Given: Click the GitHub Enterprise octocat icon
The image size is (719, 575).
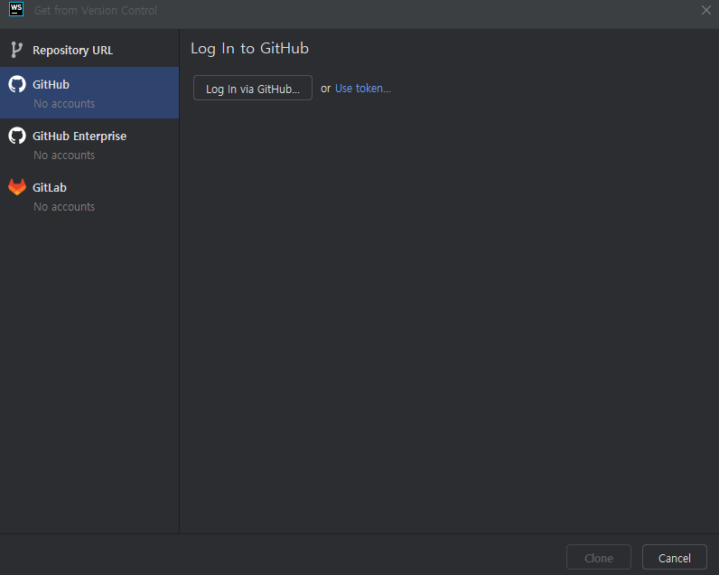Looking at the screenshot, I should [17, 136].
